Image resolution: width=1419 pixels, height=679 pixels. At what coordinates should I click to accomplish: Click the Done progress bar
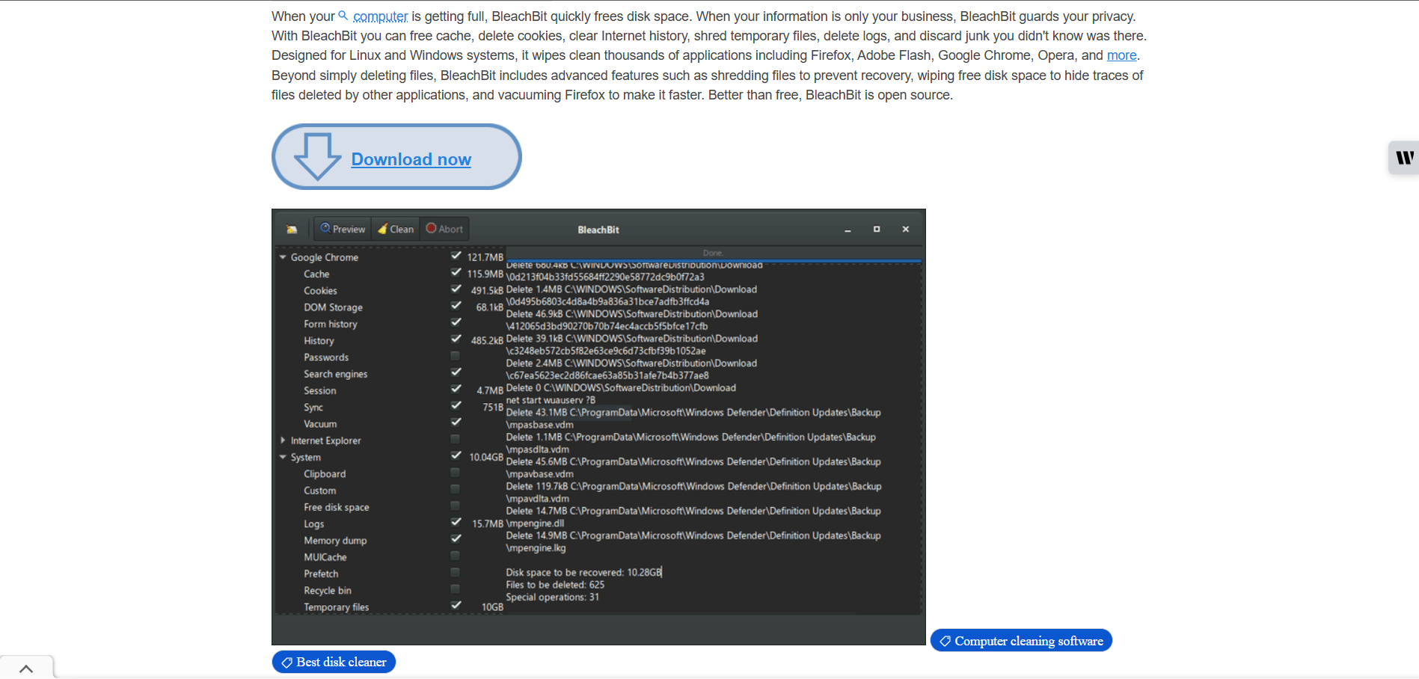[x=713, y=254]
